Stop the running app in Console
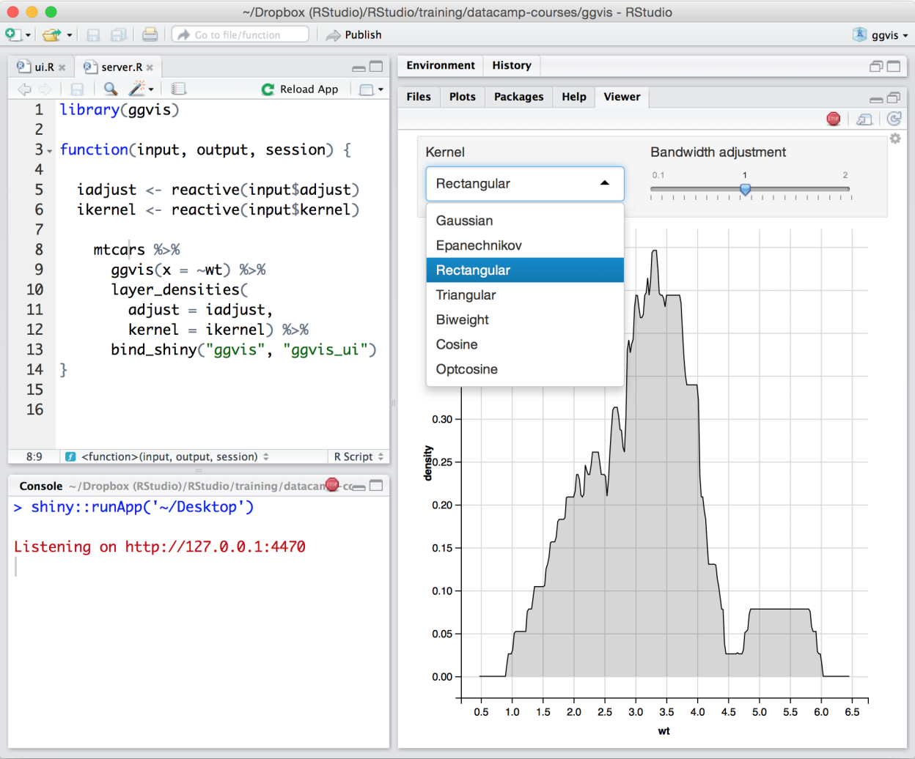The width and height of the screenshot is (915, 759). pyautogui.click(x=332, y=484)
